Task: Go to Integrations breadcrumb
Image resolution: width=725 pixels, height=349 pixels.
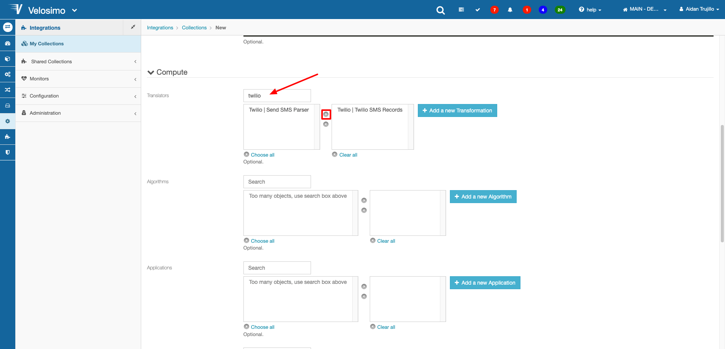Action: click(160, 28)
